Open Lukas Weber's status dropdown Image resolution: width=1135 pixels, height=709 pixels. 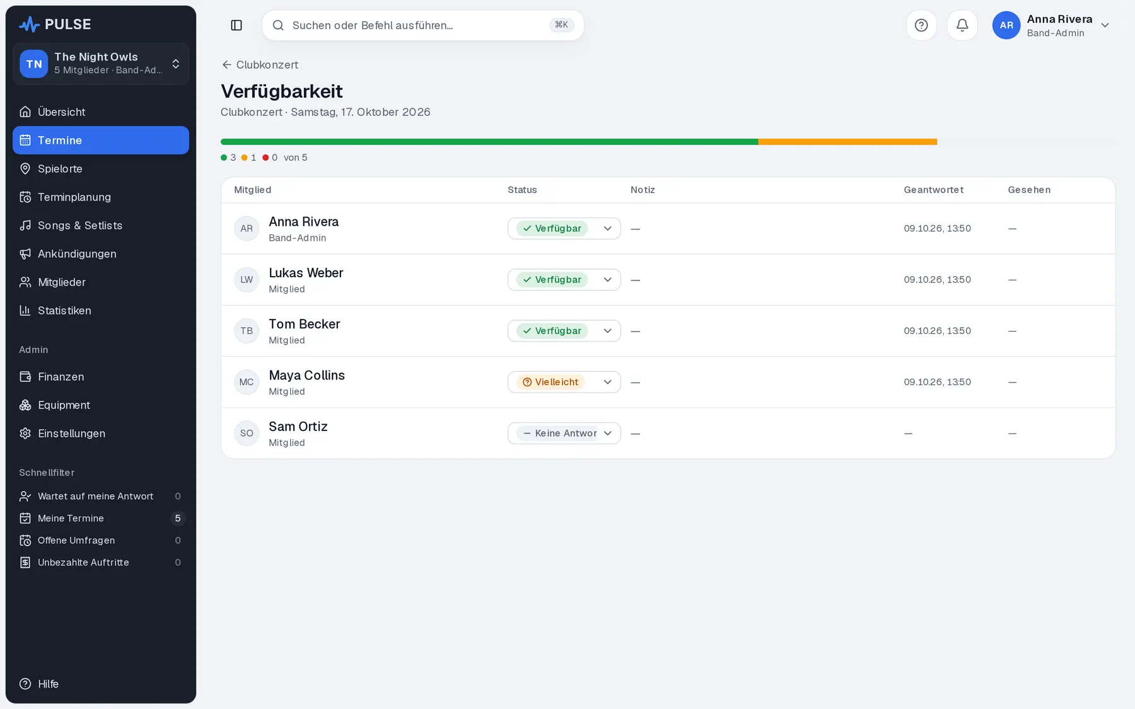(564, 279)
